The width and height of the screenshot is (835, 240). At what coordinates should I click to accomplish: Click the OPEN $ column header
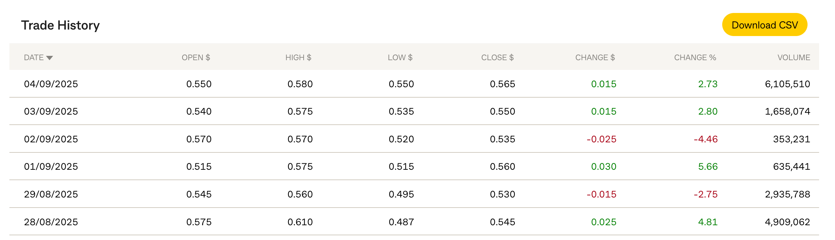[x=196, y=58]
